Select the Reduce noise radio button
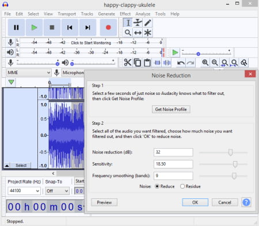Image resolution: width=259 pixels, height=226 pixels. click(157, 186)
